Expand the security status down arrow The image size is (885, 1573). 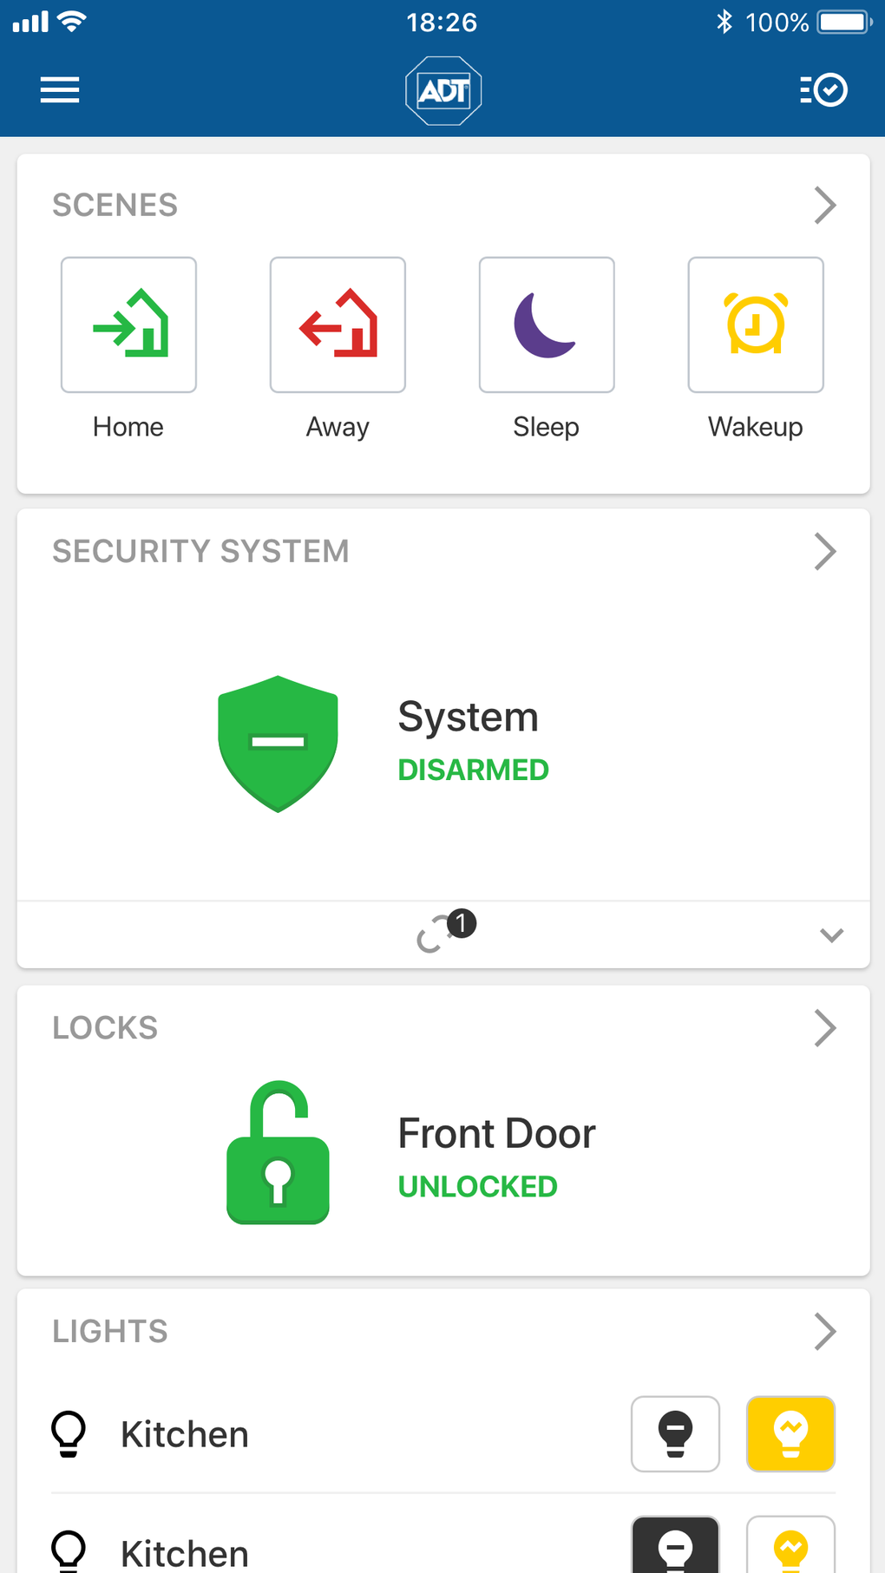tap(831, 935)
